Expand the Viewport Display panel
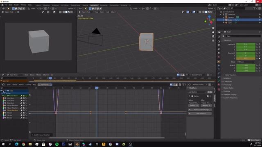This screenshot has width=262, height=147. 230,94
